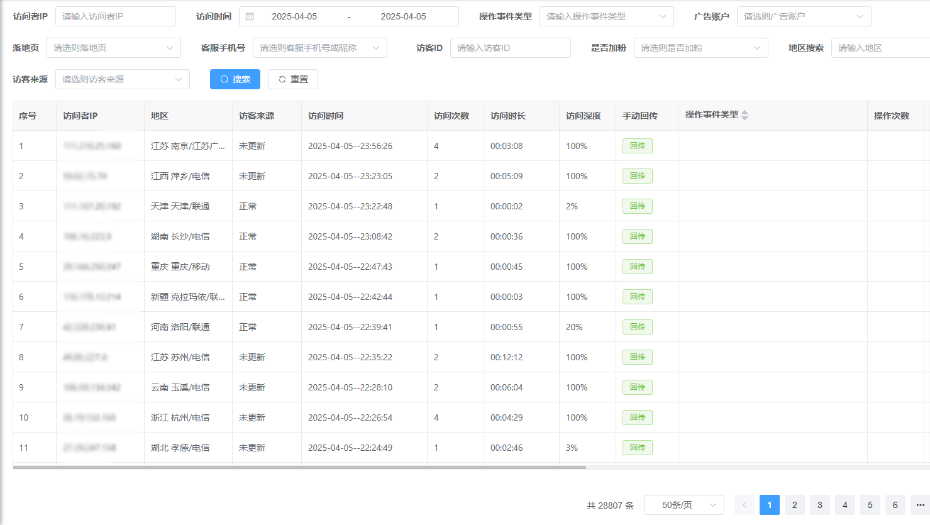The height and width of the screenshot is (525, 930).
Task: Click the calendar icon in 访问时间 field
Action: pos(250,16)
